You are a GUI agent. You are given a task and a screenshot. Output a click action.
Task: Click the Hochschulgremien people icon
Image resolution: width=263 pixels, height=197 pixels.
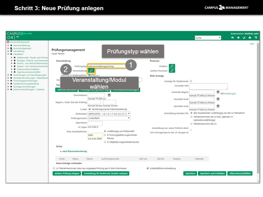(11, 48)
